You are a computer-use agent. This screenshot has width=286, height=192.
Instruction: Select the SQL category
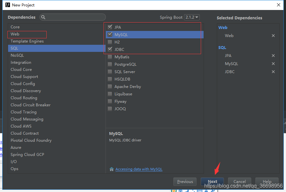pos(57,48)
